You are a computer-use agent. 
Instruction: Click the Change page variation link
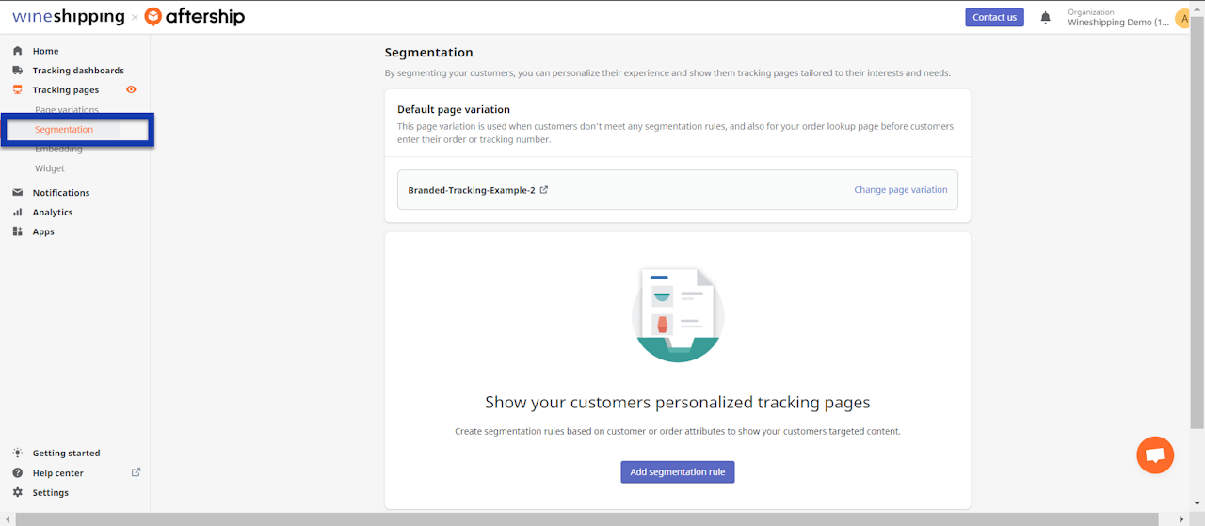click(x=900, y=190)
